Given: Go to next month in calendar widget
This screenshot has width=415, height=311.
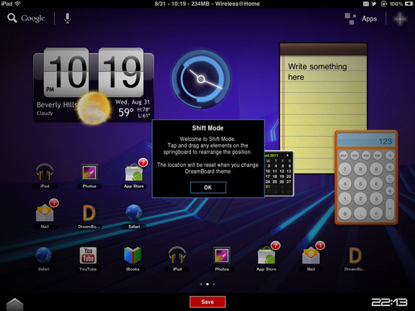Looking at the screenshot, I should (287, 155).
